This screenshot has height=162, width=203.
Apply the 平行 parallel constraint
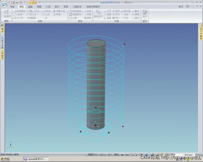(116, 14)
